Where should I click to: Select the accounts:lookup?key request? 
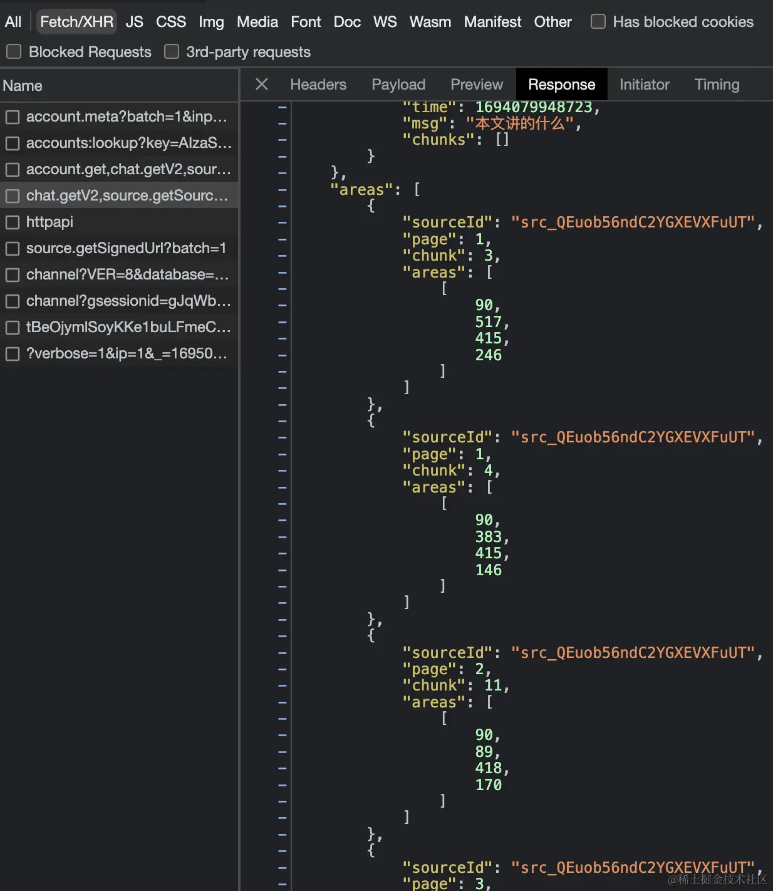[119, 143]
